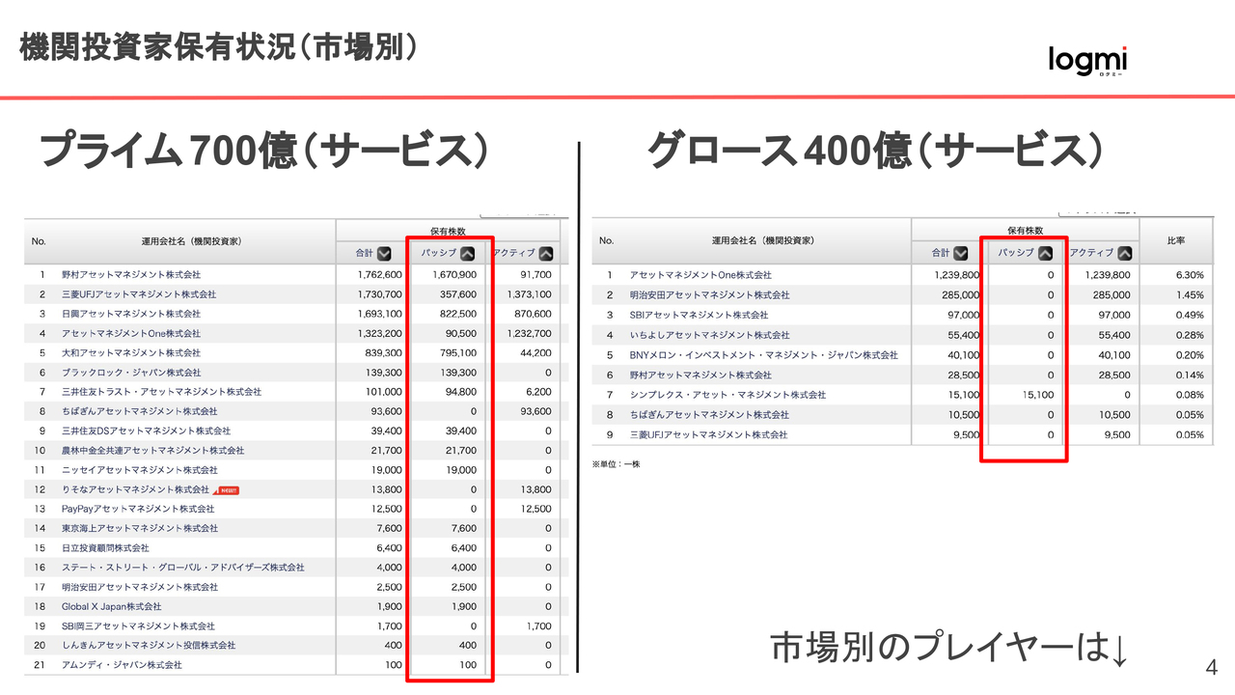This screenshot has height=695, width=1235.
Task: Open SBIアセットマネジメント株式会社 link
Action: click(699, 315)
